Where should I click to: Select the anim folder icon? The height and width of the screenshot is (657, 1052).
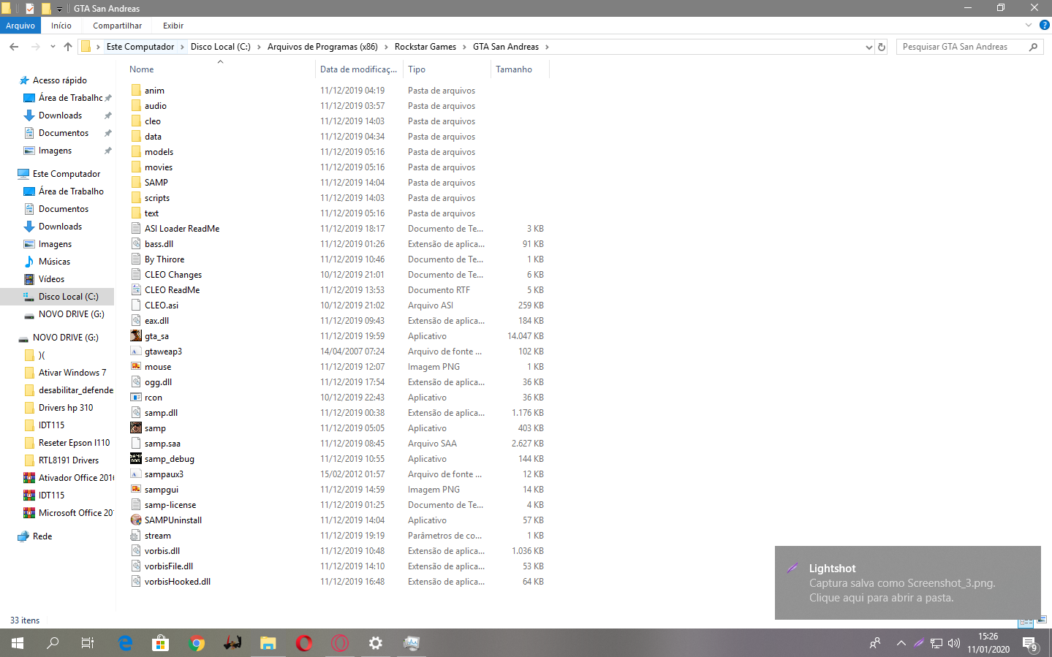[x=136, y=91]
